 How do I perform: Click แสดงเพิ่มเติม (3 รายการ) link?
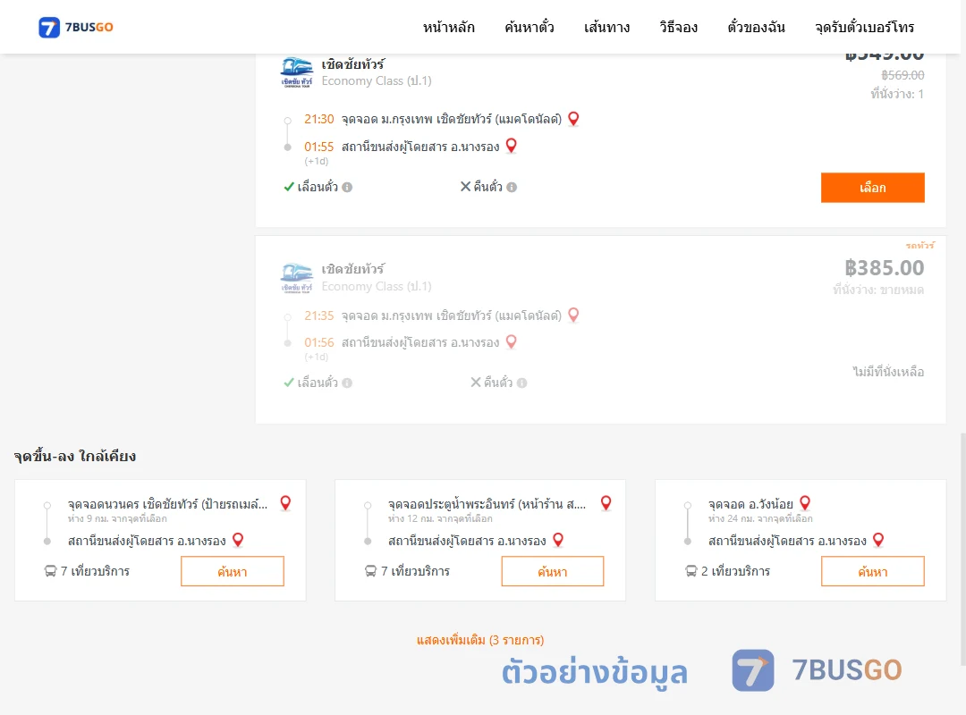click(480, 640)
